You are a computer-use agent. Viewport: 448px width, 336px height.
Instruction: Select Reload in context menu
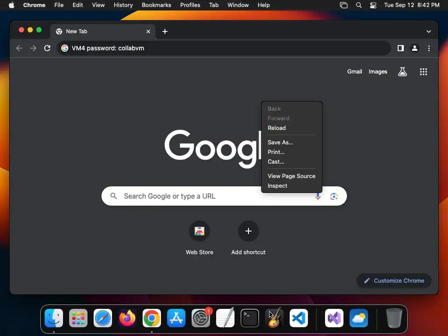click(292, 128)
